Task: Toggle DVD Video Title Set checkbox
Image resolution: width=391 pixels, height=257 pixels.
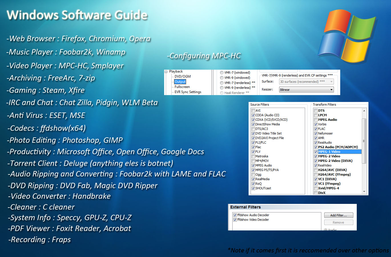Action: [253, 134]
